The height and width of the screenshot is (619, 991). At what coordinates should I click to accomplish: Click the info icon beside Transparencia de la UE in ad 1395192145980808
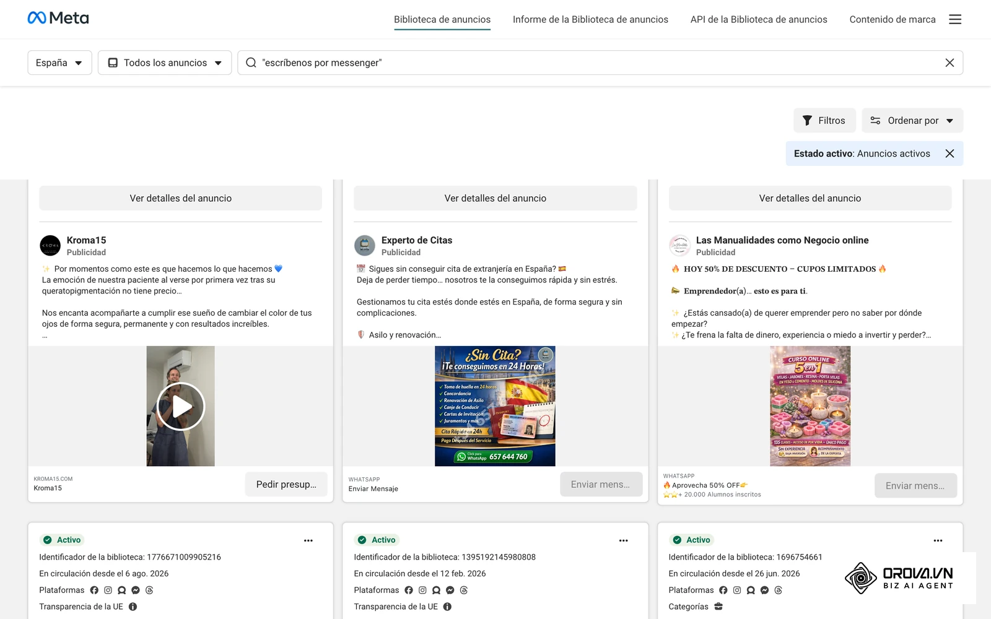[447, 607]
